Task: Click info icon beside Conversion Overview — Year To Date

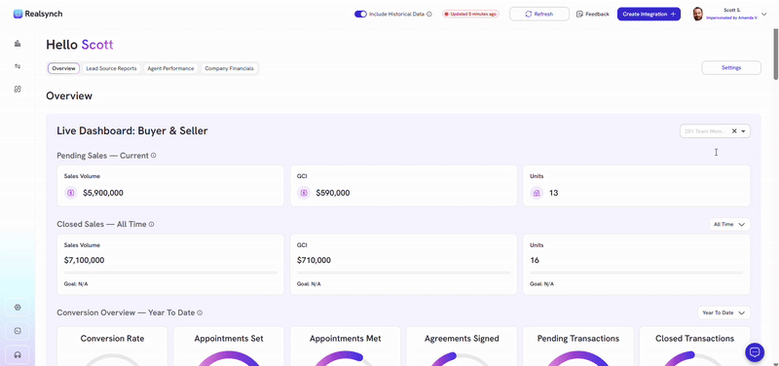Action: click(x=200, y=312)
